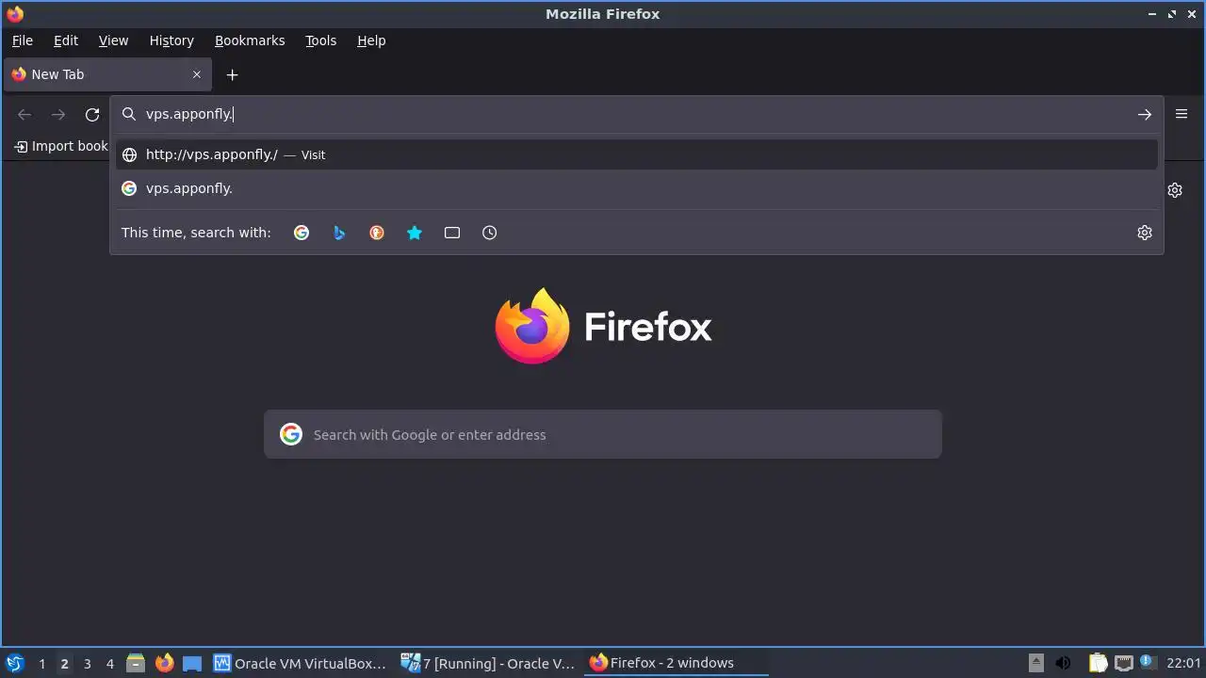Click the Search with Google page field
This screenshot has width=1206, height=678.
point(603,434)
